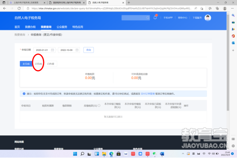Select the 未完成 tab
Viewport: 237px width, 158px height.
[x=26, y=64]
